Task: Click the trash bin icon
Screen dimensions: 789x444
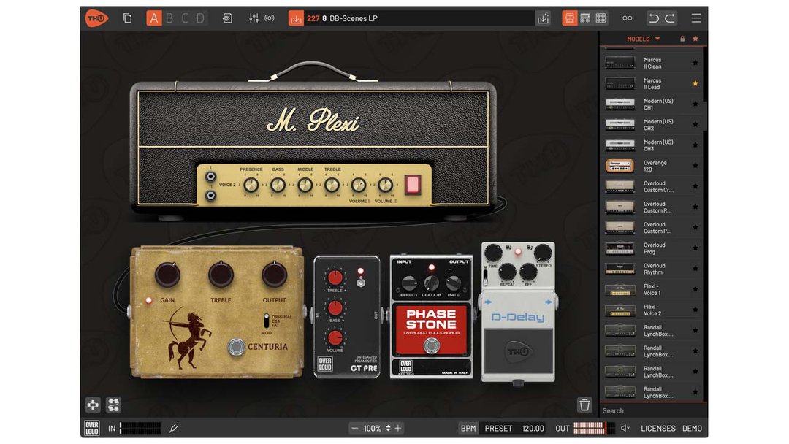Action: pos(584,405)
